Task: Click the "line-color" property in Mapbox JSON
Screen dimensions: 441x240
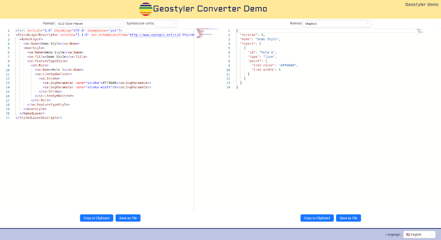Action: [x=263, y=65]
